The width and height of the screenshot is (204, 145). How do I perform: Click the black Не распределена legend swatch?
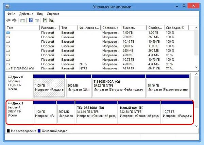click(8, 131)
